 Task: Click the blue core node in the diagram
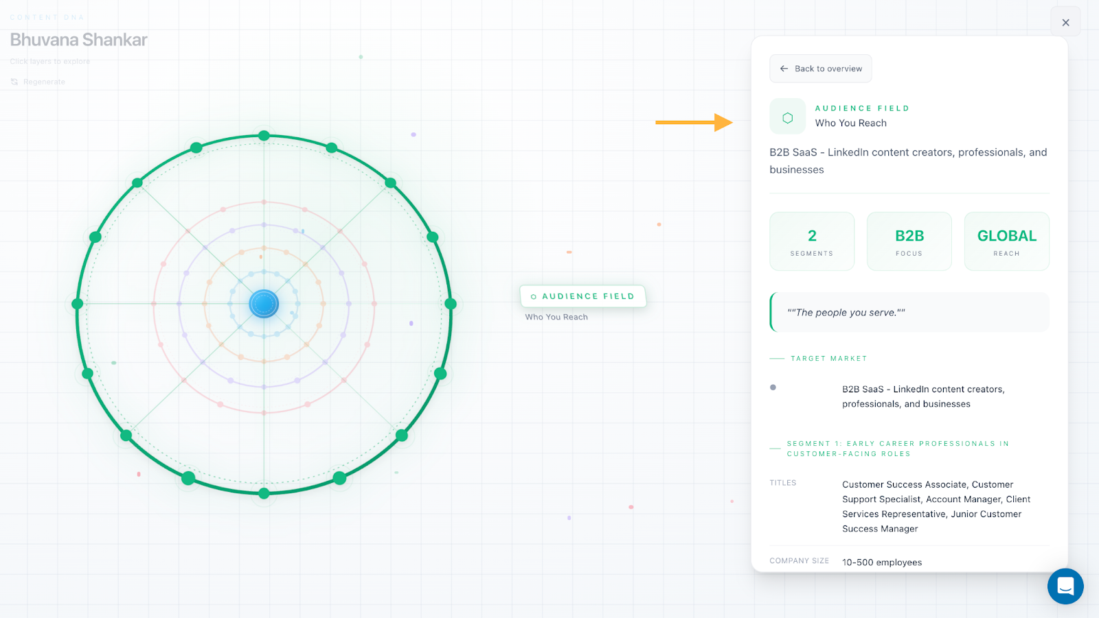[264, 303]
